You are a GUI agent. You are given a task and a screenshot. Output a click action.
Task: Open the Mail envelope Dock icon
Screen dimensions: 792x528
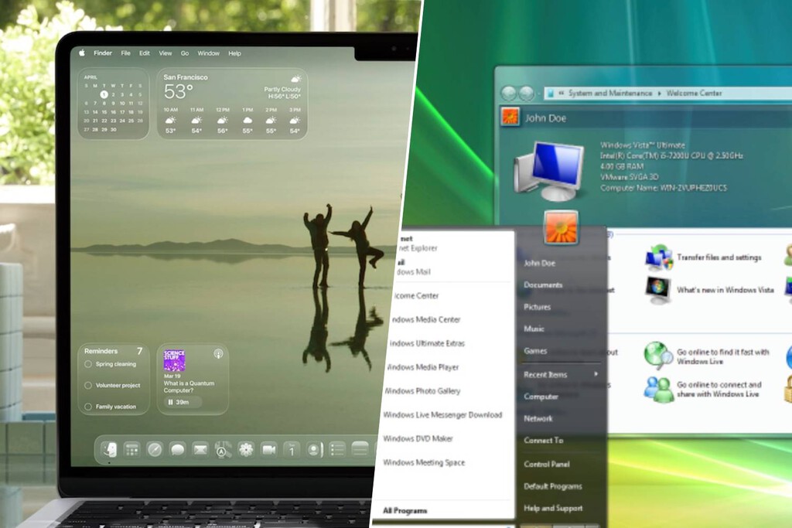coord(200,449)
